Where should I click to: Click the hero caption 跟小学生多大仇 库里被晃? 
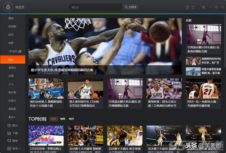62,70
